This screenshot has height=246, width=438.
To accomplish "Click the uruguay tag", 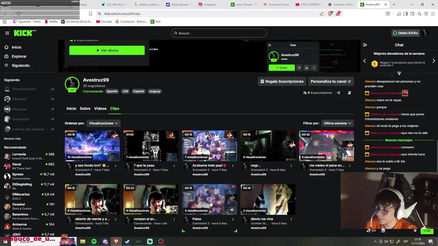I will point(155,91).
